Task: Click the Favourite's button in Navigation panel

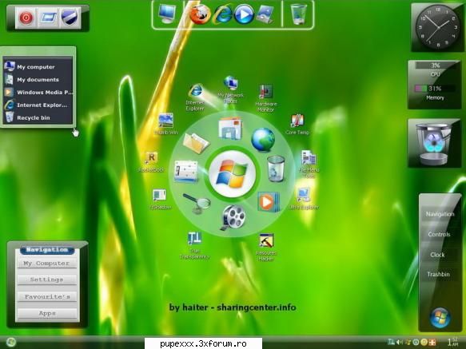Action: 47,297
